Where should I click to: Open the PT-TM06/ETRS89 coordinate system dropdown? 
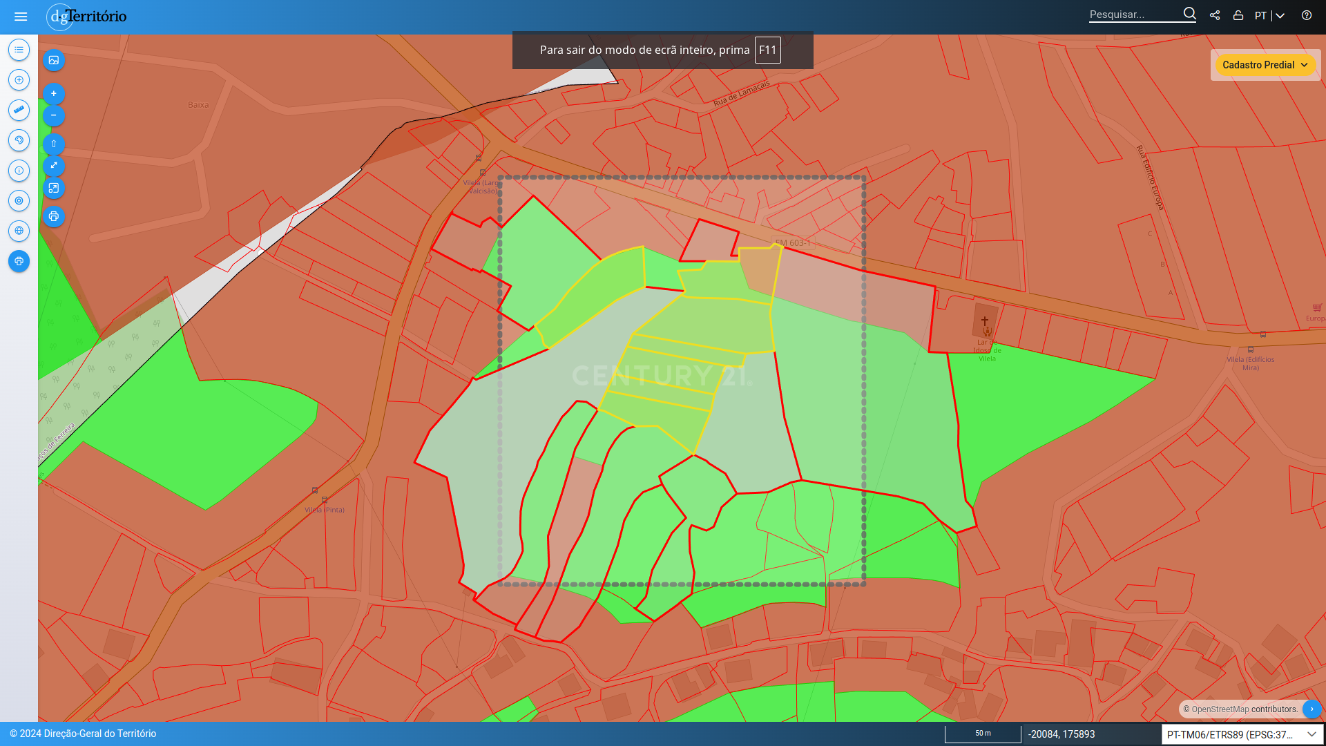(x=1242, y=734)
